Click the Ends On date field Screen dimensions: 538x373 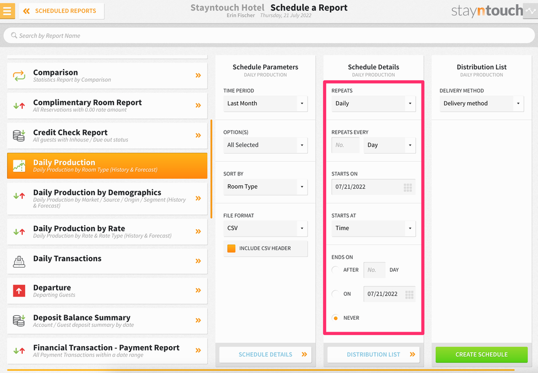tap(389, 294)
